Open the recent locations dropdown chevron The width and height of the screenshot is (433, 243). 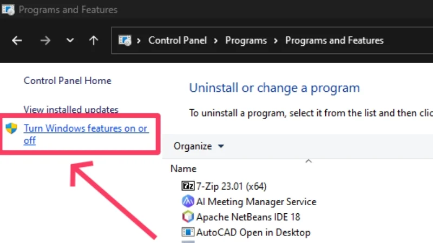(70, 40)
